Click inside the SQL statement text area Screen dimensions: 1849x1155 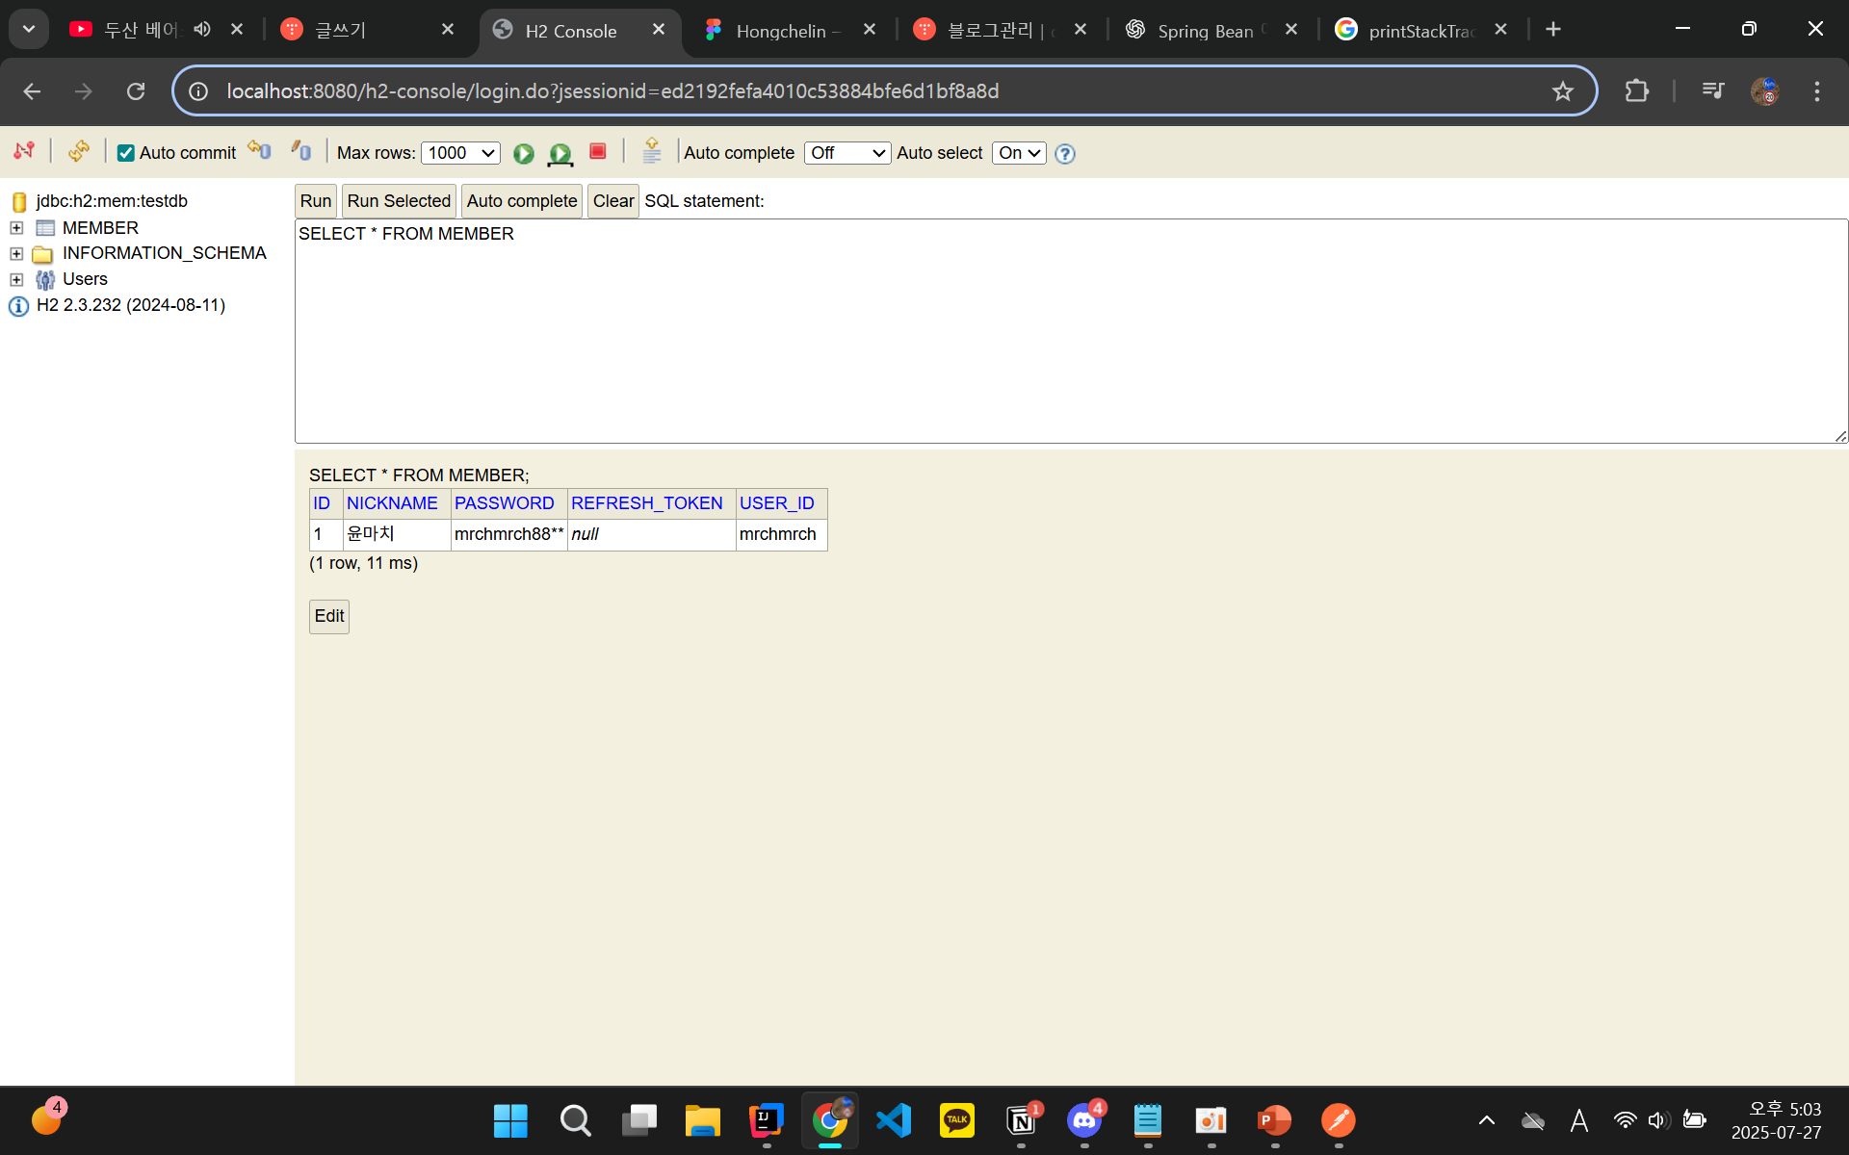point(1069,332)
